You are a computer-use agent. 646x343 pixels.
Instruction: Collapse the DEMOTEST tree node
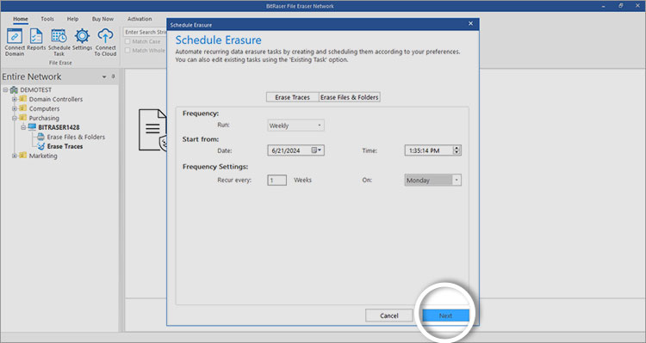tap(6, 89)
